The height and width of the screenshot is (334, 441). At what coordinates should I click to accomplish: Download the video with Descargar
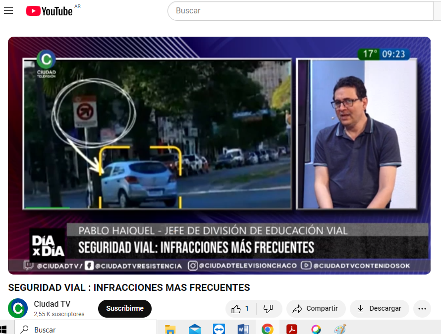[379, 308]
